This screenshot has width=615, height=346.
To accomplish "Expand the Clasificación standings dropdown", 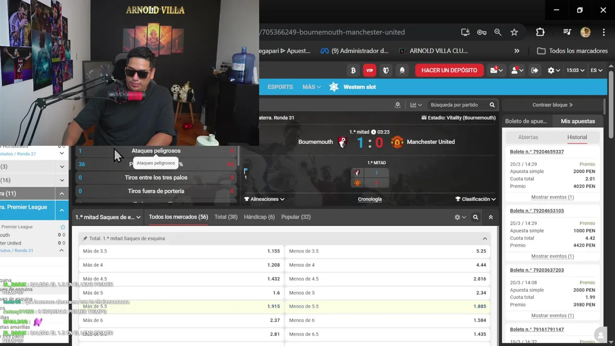I will 476,199.
